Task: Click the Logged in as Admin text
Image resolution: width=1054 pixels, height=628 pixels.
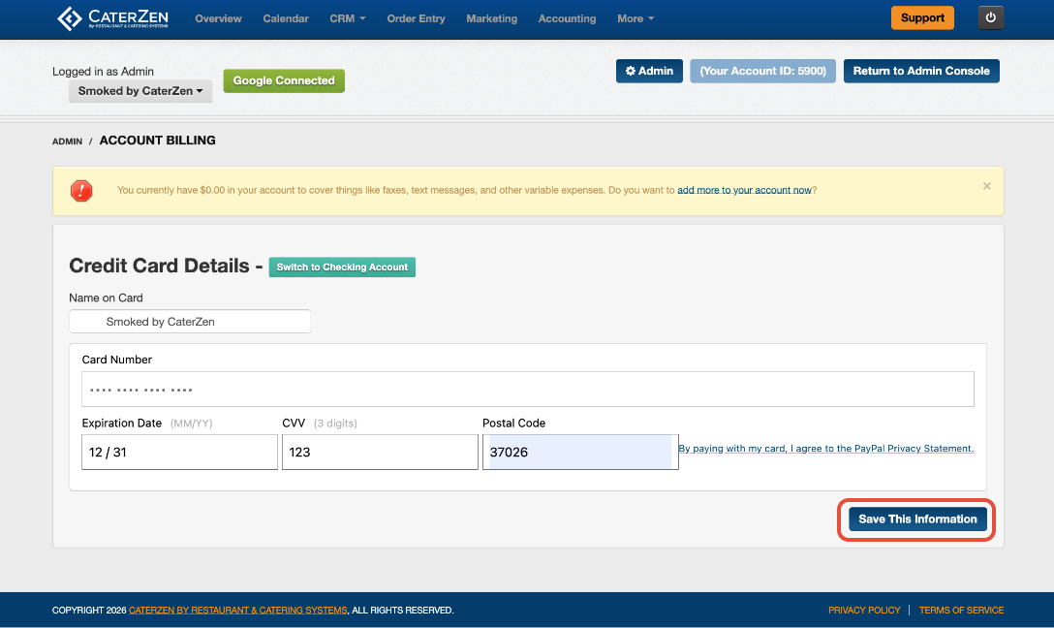Action: coord(103,72)
